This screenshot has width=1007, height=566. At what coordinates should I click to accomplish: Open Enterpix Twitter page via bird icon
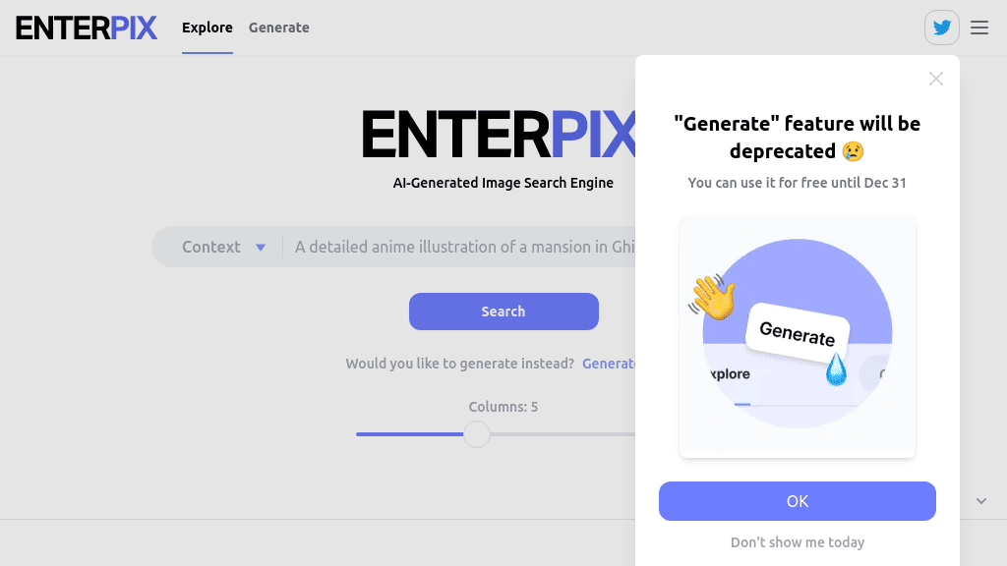point(941,27)
